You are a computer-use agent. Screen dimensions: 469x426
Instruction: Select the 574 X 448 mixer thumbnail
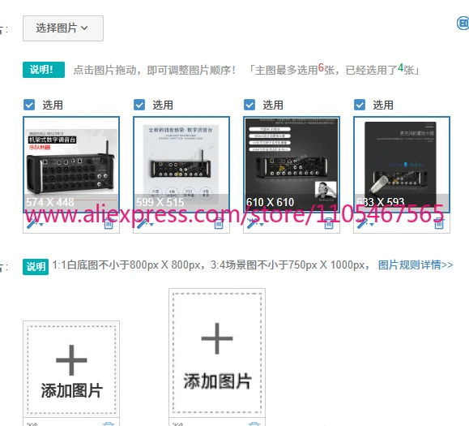point(71,165)
